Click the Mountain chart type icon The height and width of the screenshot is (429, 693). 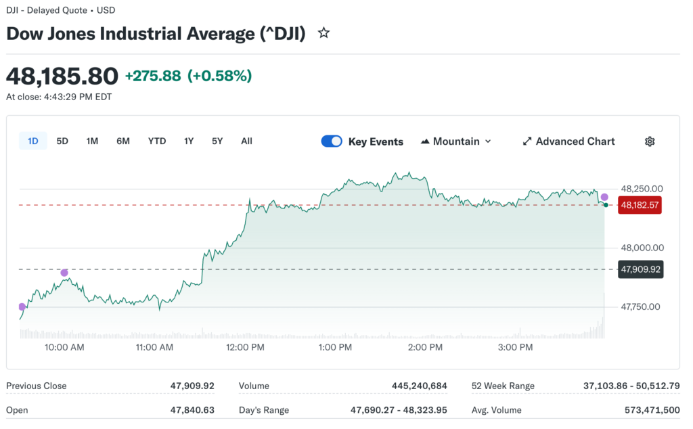point(425,141)
